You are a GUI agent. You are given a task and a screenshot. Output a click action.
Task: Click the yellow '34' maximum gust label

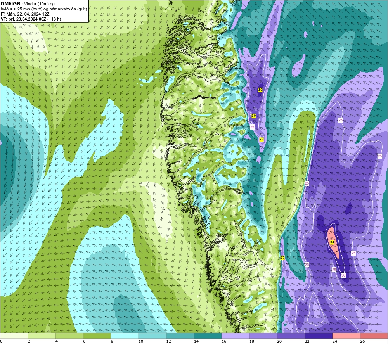(x=332, y=242)
